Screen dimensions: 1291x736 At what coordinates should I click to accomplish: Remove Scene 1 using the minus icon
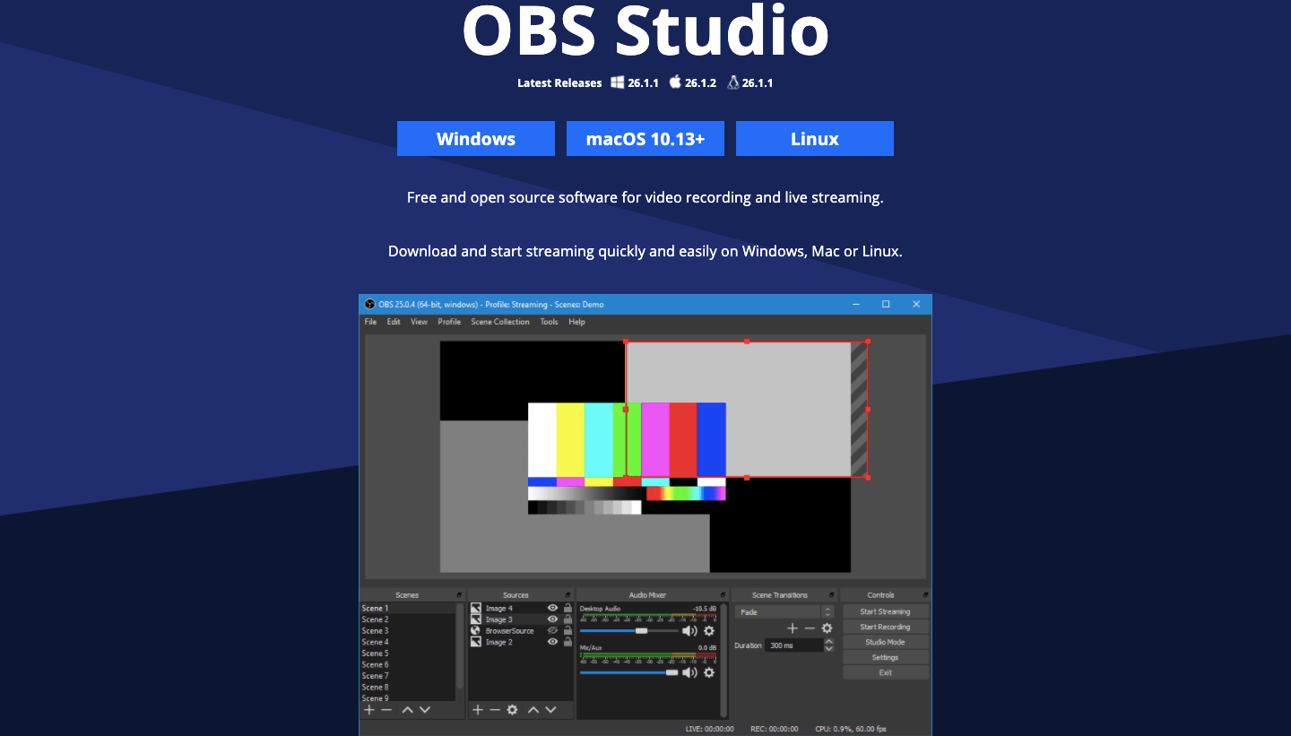pos(385,710)
